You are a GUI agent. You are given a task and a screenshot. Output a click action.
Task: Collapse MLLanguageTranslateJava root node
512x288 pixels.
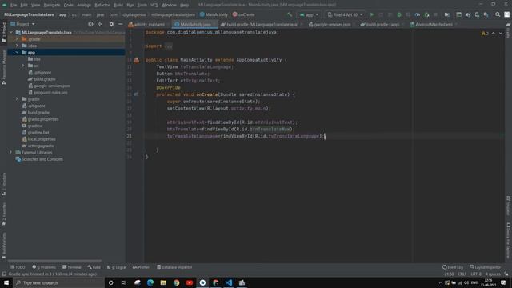(11, 32)
